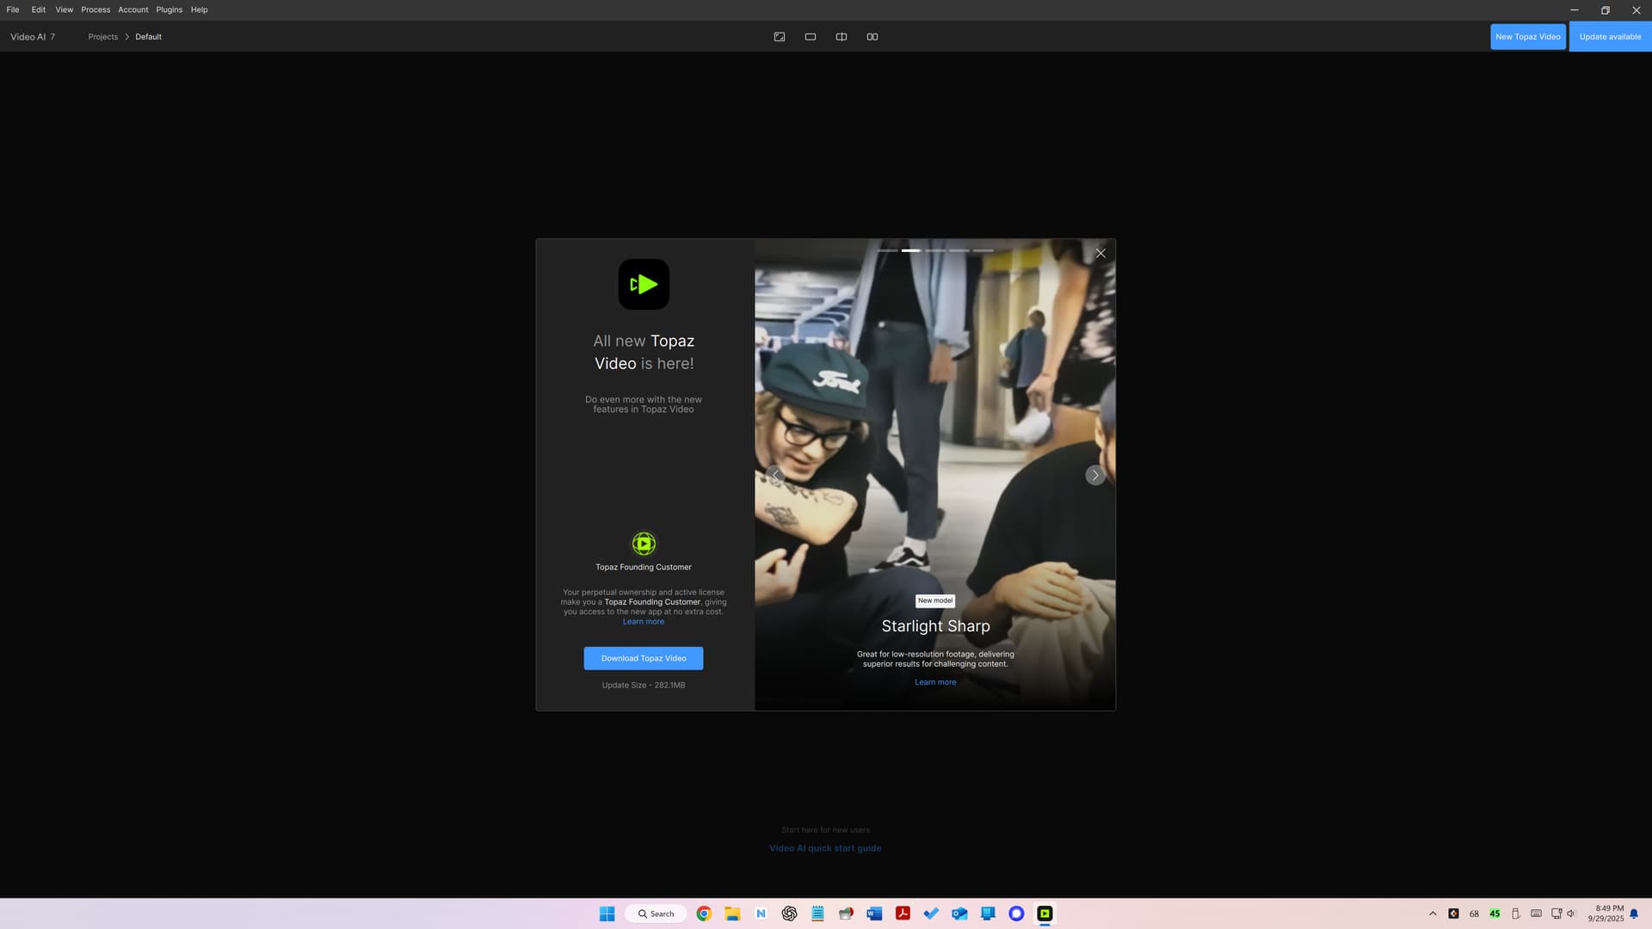
Task: Switch to split view compare icon
Action: [841, 37]
